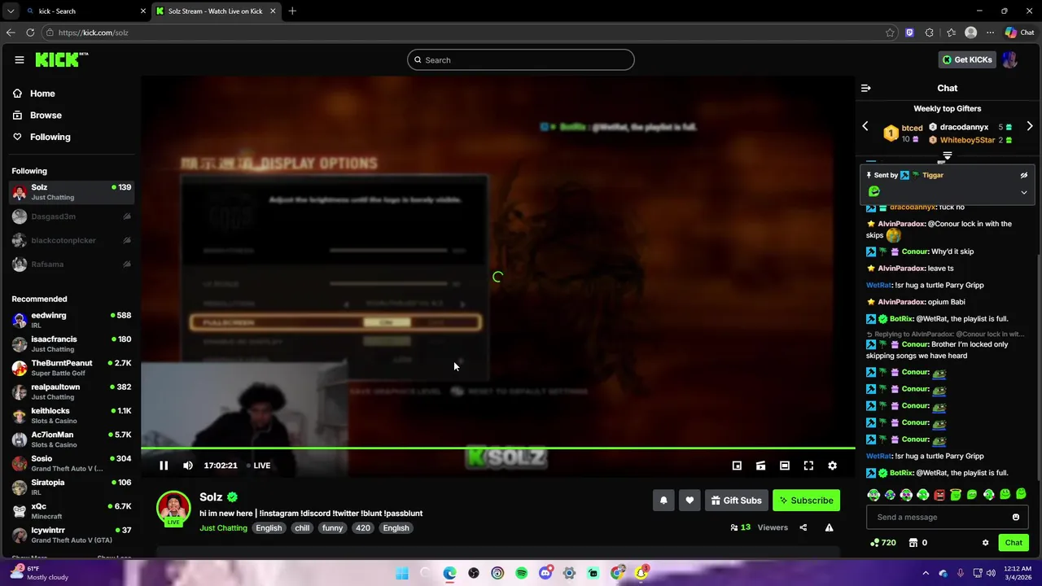Hide the pinned message

click(1024, 175)
